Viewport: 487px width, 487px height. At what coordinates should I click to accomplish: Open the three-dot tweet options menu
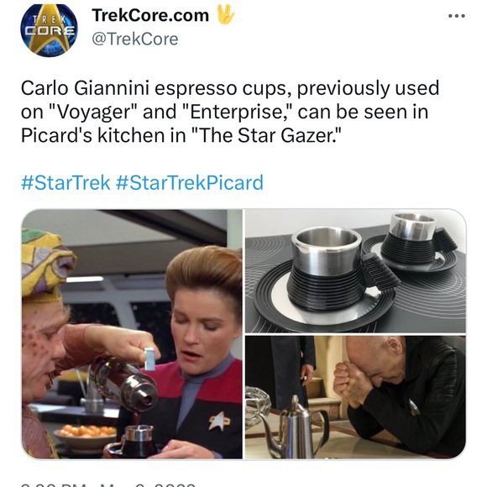click(x=457, y=16)
